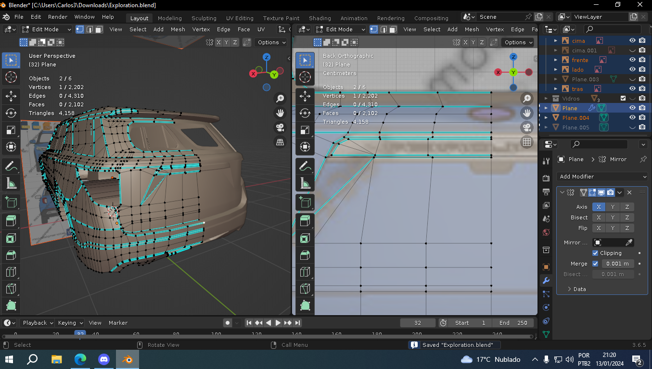Select the Move tool in left viewport
Image resolution: width=652 pixels, height=369 pixels.
click(11, 96)
